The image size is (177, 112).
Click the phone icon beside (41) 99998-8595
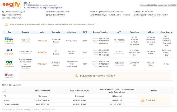coord(25,8)
